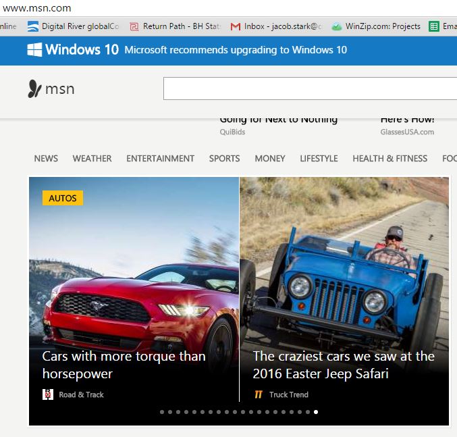457x437 pixels.
Task: Click the Digital River globalCo bookmark label
Action: coord(80,26)
